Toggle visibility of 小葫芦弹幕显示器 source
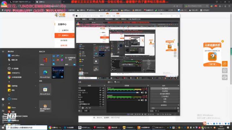232x130 pixels. [100, 104]
